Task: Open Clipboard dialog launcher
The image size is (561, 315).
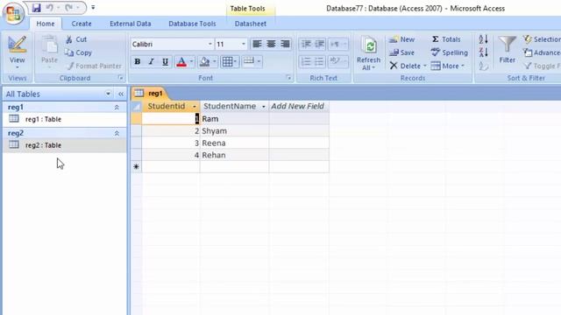Action: coord(121,78)
